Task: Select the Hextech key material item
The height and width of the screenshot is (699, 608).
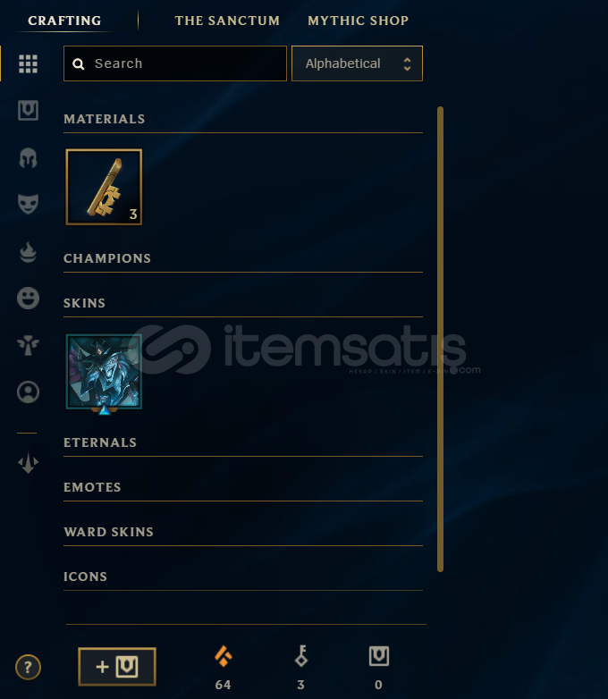Action: (x=104, y=187)
